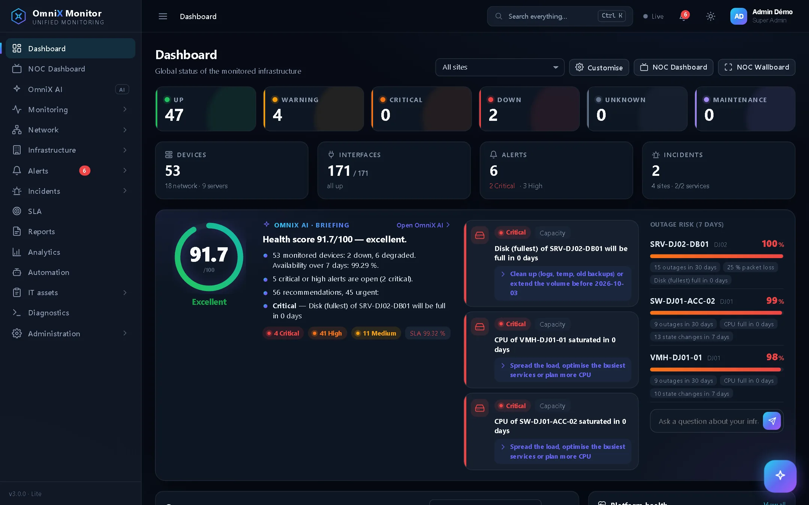Viewport: 809px width, 505px height.
Task: Open the floating OmniX AI sparkle button
Action: (x=780, y=476)
